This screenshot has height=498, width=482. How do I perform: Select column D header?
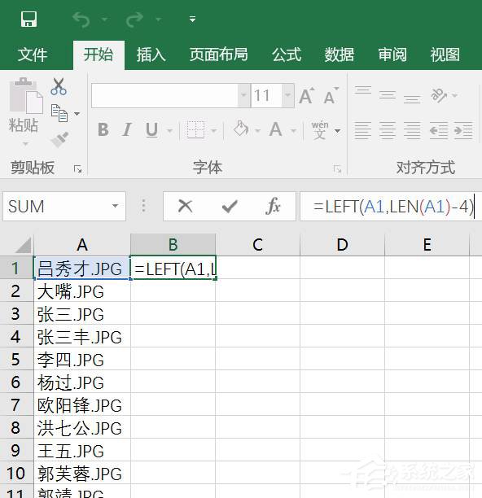[342, 245]
